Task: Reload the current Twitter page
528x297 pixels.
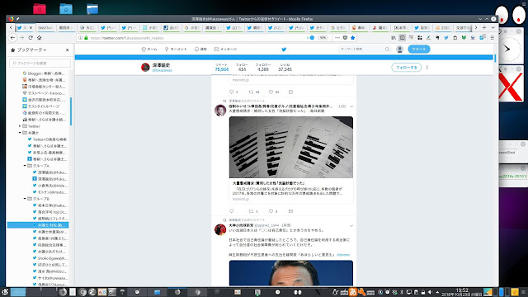Action: coord(31,38)
